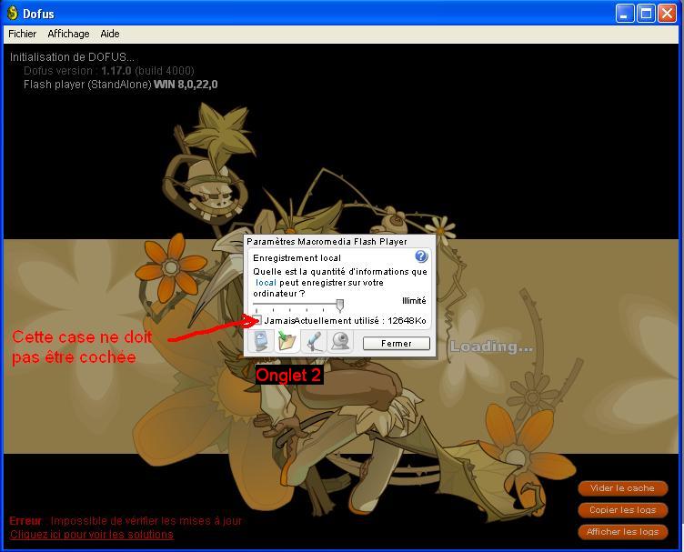Click the Vider le cache button
Screen dimensions: 684x552
pyautogui.click(x=622, y=488)
